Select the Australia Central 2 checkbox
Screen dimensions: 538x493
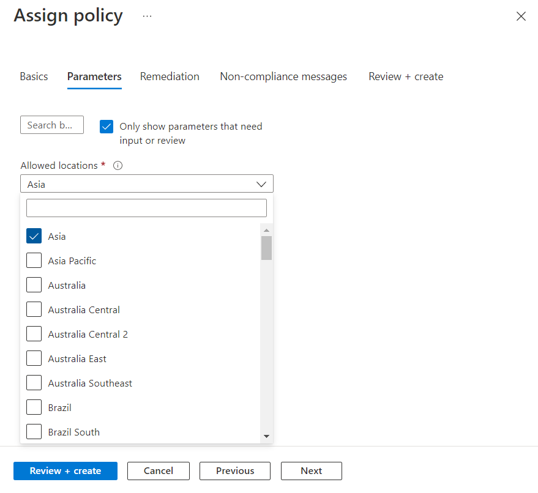click(x=34, y=334)
